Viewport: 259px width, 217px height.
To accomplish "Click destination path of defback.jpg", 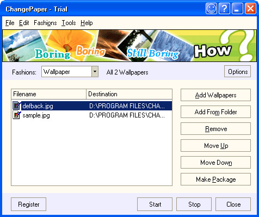I will [x=127, y=106].
